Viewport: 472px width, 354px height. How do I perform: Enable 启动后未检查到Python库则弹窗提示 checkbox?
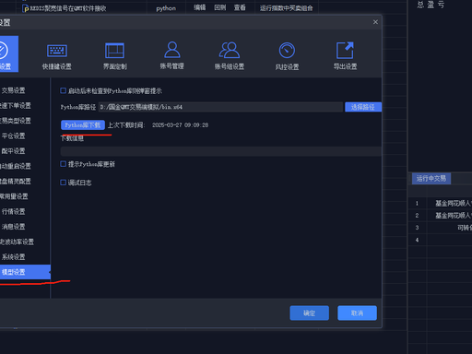[64, 90]
